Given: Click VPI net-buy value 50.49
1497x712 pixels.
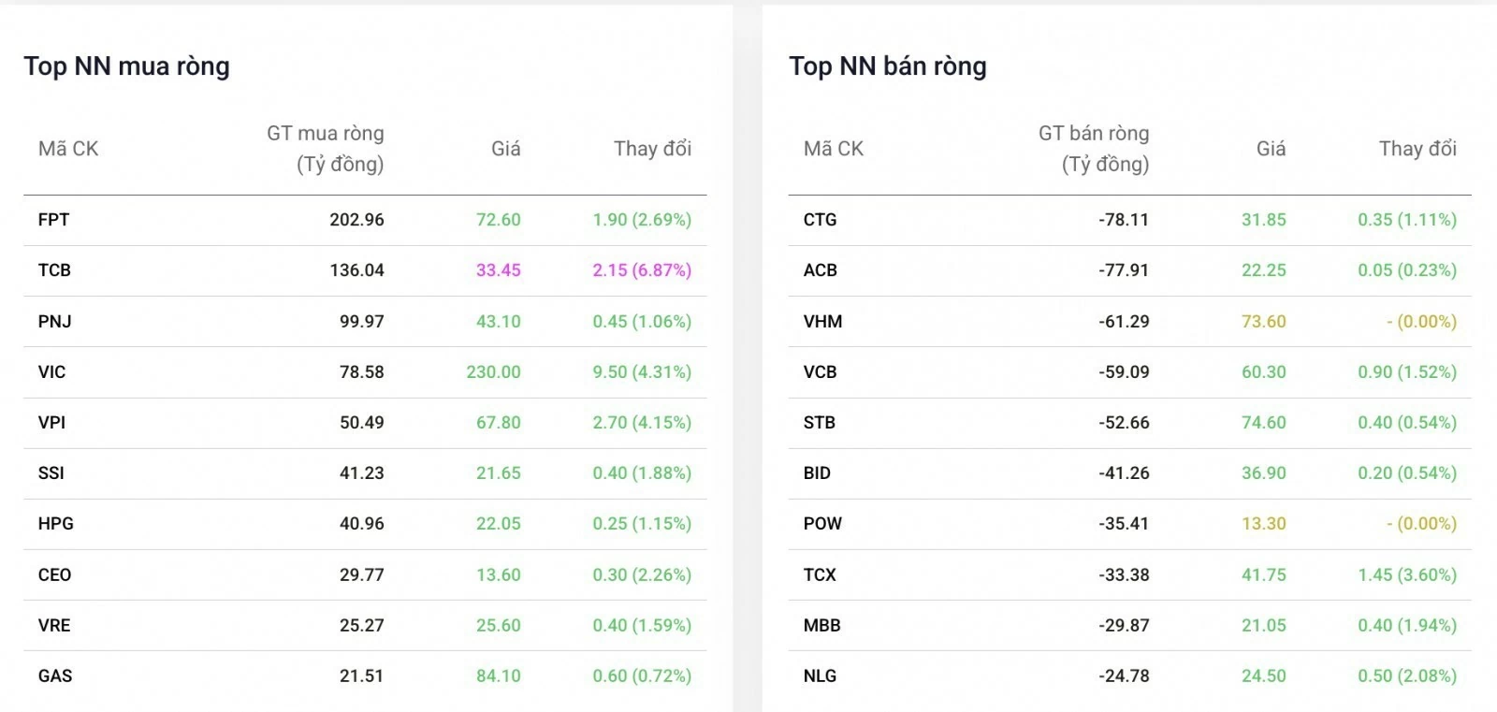Looking at the screenshot, I should coord(361,423).
